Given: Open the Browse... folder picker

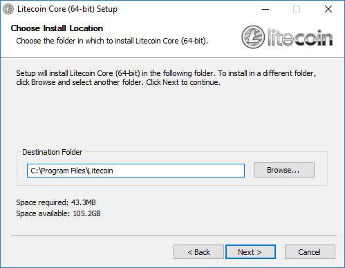Looking at the screenshot, I should 284,170.
